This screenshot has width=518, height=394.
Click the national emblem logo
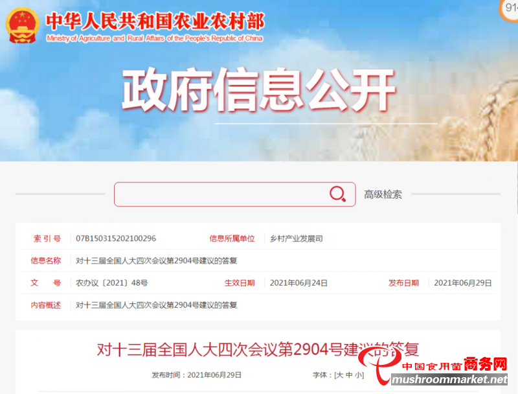coord(22,26)
